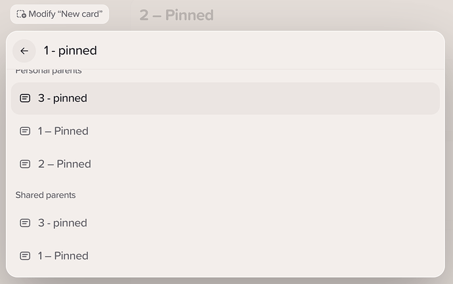Click the 2 – Pinned background title

(177, 15)
